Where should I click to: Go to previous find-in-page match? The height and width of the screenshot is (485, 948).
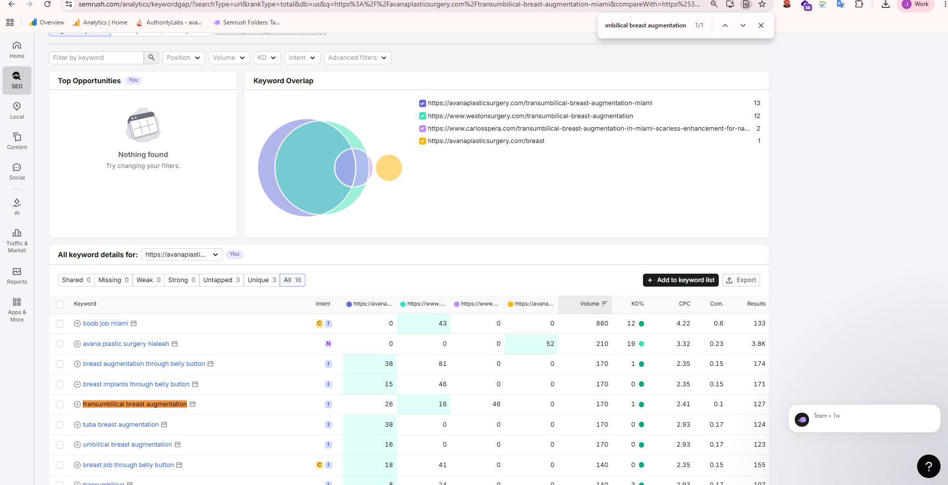pyautogui.click(x=725, y=25)
